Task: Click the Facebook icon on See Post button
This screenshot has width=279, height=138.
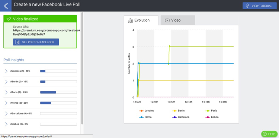Action: [x=17, y=42]
